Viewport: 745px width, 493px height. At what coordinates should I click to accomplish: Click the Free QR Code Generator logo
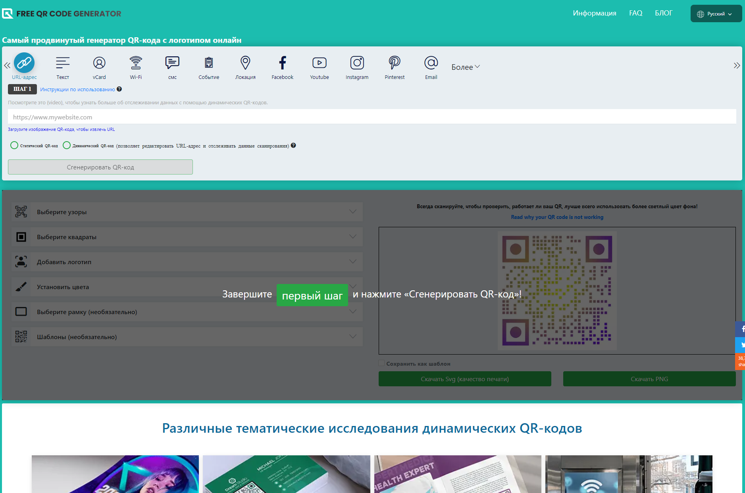(x=62, y=13)
